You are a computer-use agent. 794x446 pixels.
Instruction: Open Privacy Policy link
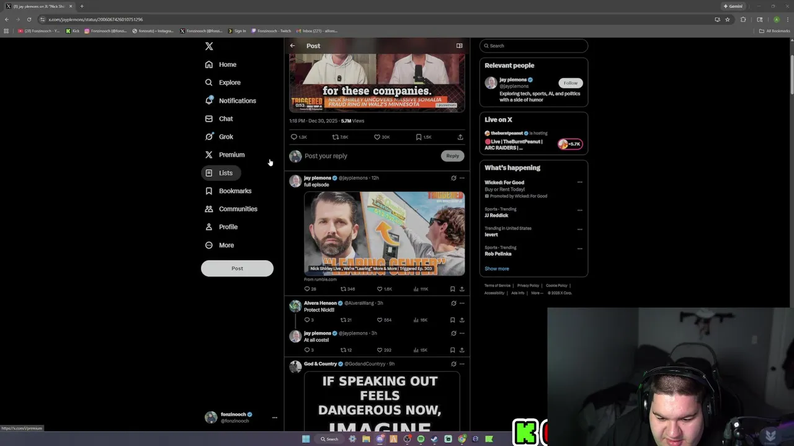point(528,286)
